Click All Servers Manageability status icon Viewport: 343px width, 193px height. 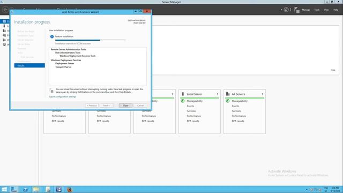point(228,101)
